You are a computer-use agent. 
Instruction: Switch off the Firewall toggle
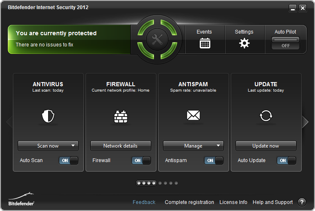[x=141, y=160]
